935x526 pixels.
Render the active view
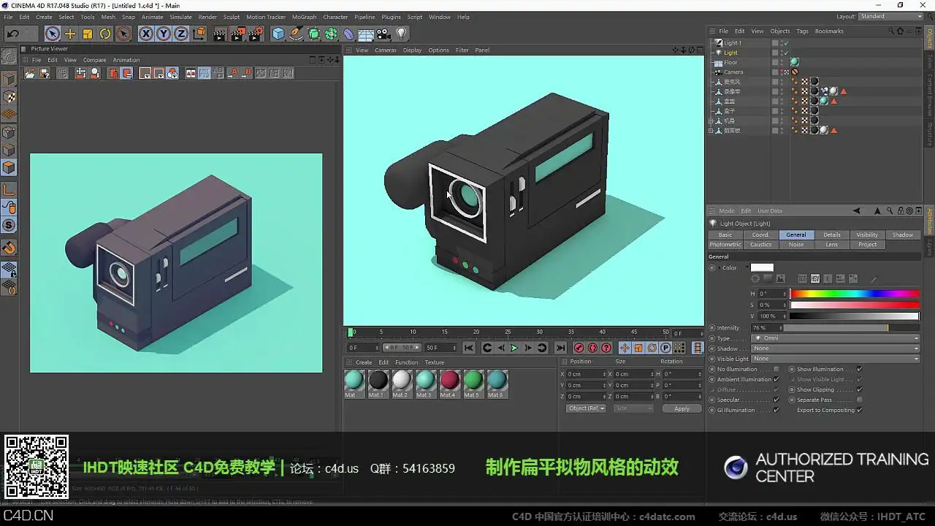[220, 34]
